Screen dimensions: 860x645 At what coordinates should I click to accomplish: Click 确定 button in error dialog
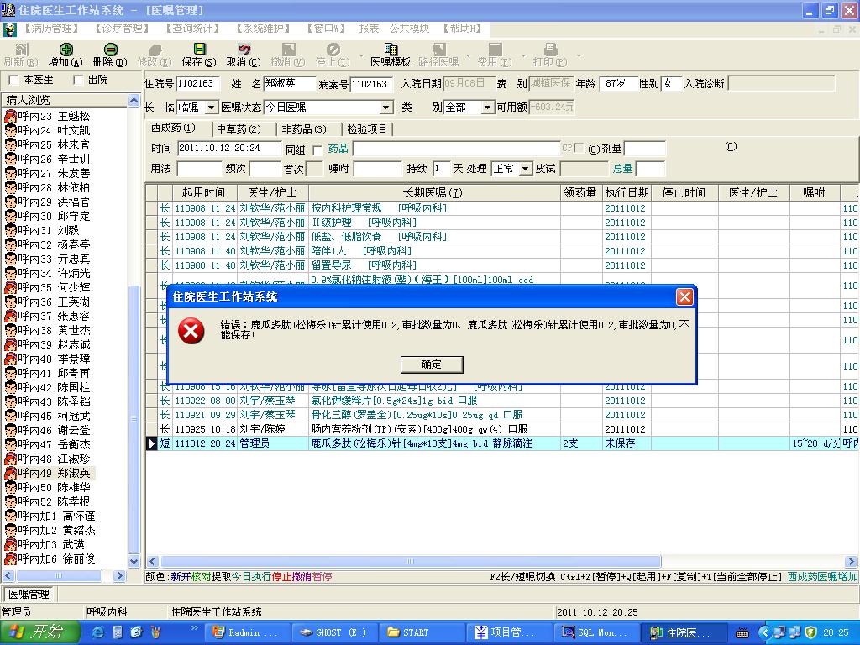tap(432, 364)
